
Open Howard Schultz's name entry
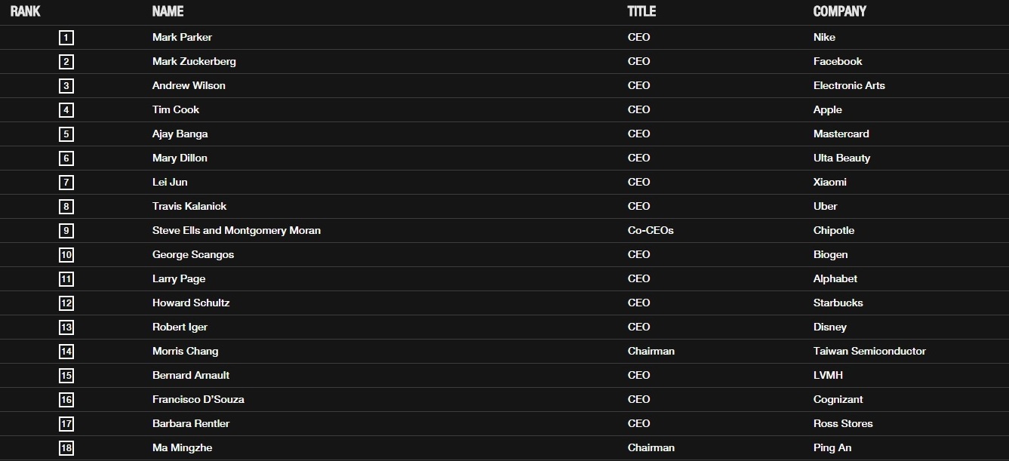[x=191, y=303]
